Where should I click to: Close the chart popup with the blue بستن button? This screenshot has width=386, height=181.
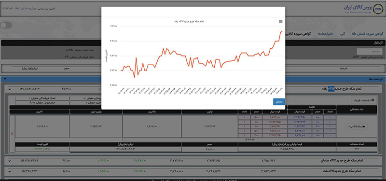tap(279, 102)
